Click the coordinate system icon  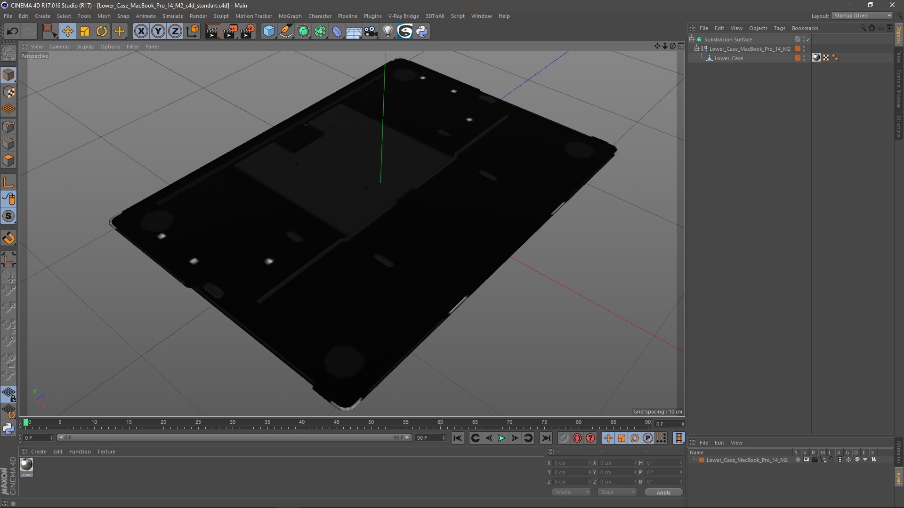pyautogui.click(x=192, y=32)
